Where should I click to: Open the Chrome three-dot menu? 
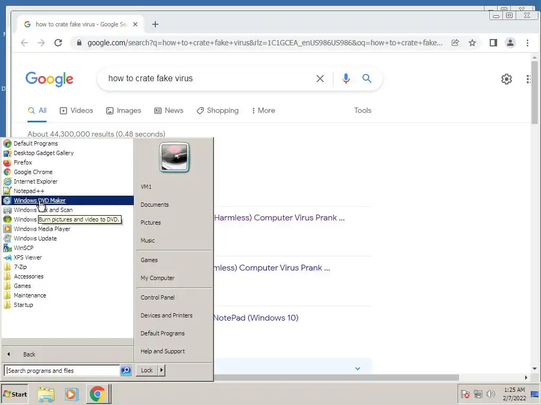coord(527,43)
